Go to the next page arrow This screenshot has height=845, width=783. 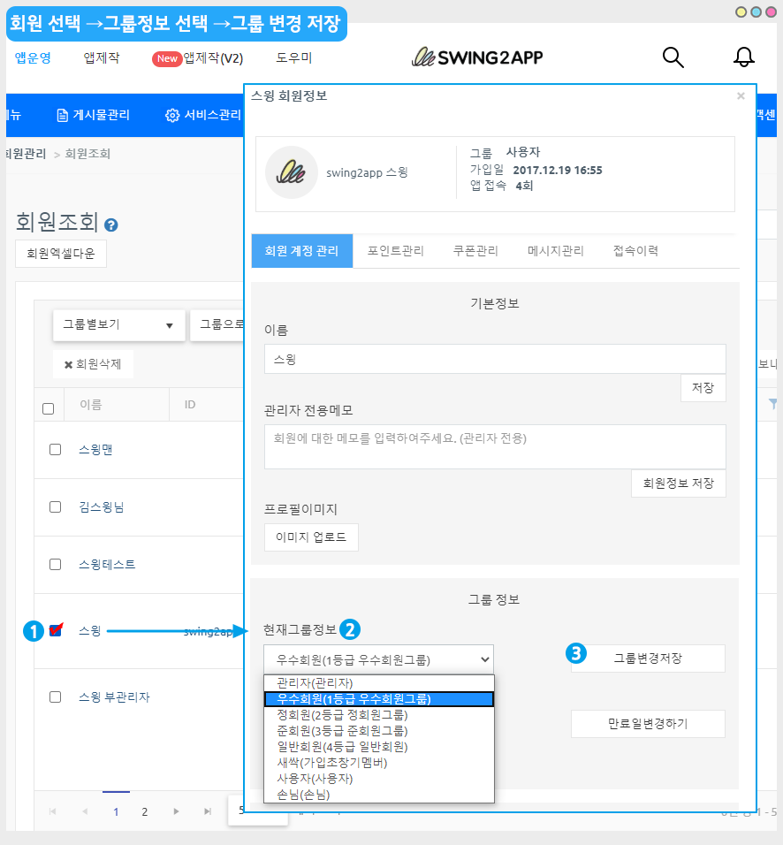point(177,811)
